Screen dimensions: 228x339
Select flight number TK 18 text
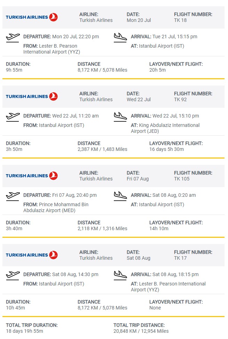click(x=180, y=20)
